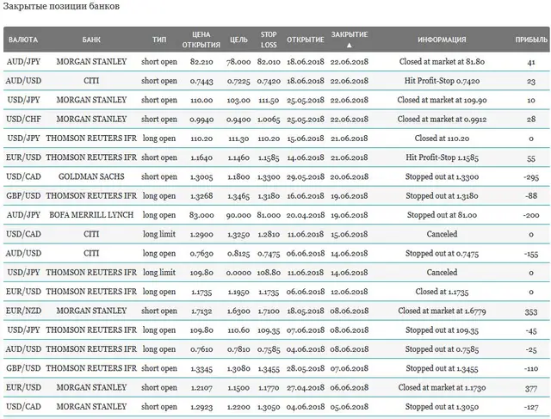The image size is (551, 419).
Task: Click 'Stopped out at 0.7585' cell
Action: click(442, 349)
